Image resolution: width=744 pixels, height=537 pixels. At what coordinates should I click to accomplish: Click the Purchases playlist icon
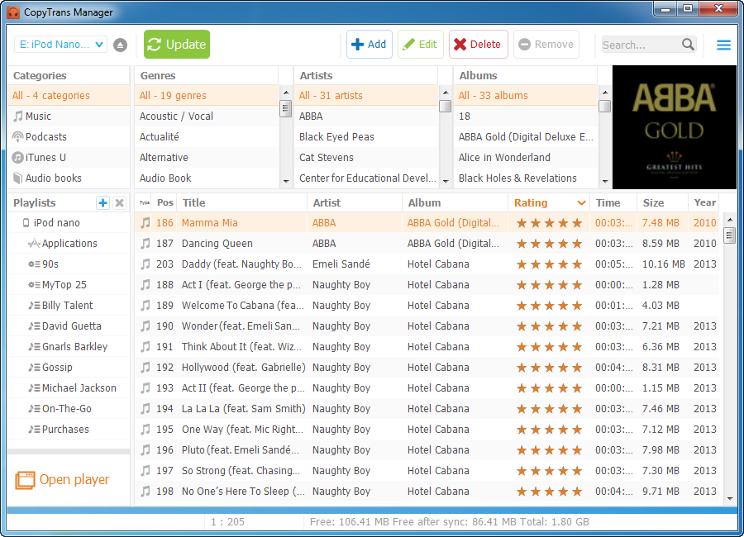tap(34, 430)
